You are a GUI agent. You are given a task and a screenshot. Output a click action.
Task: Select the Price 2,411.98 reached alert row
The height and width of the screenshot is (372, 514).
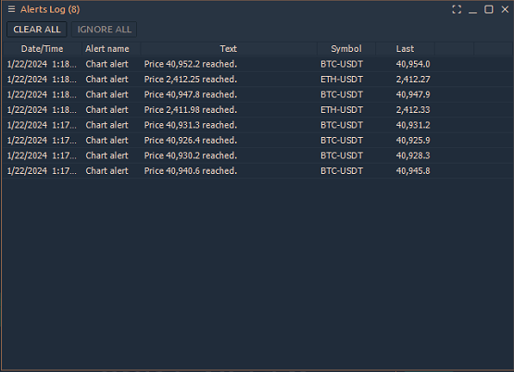(x=257, y=110)
